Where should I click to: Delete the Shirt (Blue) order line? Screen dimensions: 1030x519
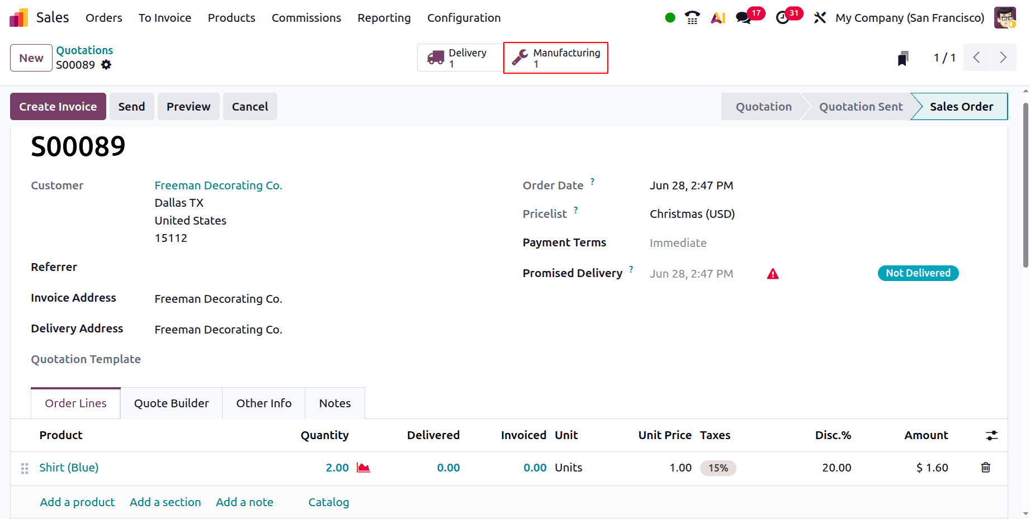tap(986, 468)
